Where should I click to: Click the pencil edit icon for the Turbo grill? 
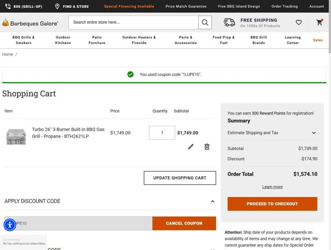[x=191, y=146]
